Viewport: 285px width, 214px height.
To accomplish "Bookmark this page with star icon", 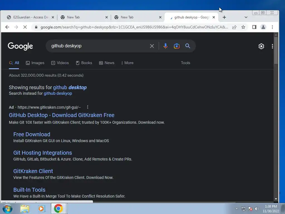I will (243, 27).
